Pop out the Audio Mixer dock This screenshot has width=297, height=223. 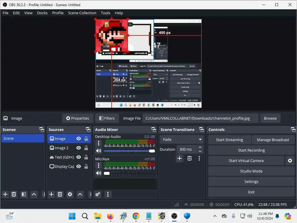click(154, 130)
